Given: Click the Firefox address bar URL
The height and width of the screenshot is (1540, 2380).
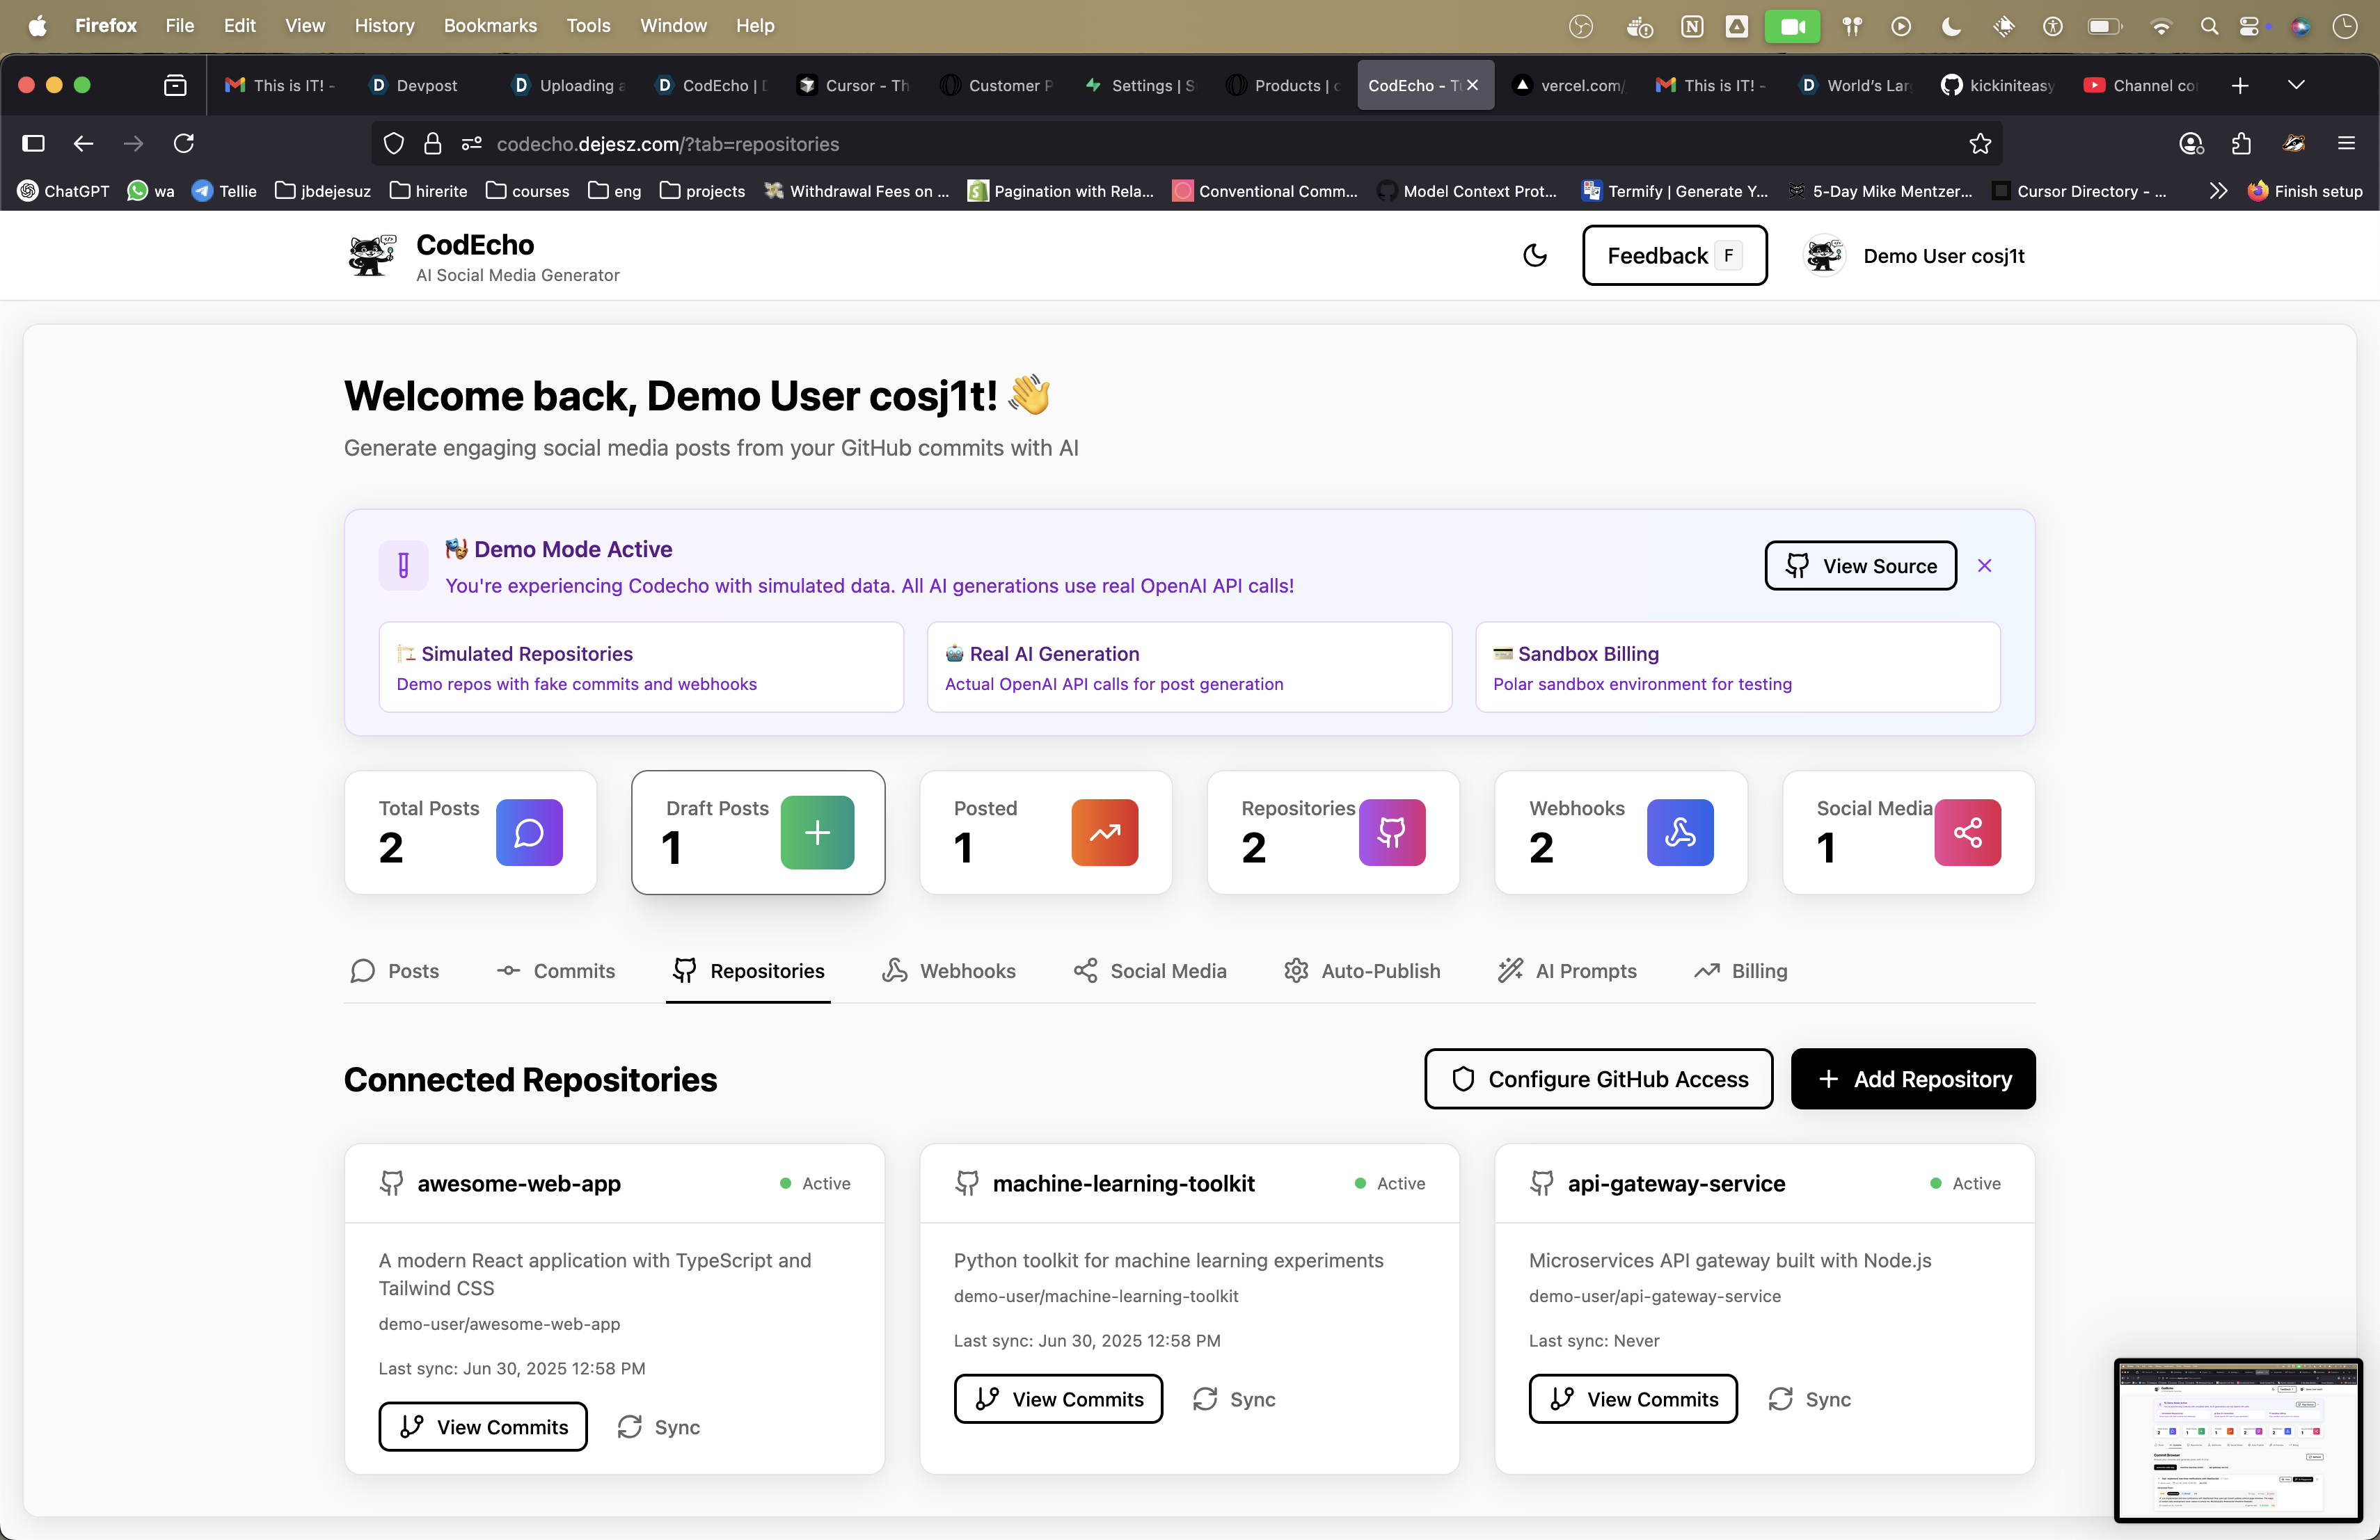Looking at the screenshot, I should click(668, 144).
